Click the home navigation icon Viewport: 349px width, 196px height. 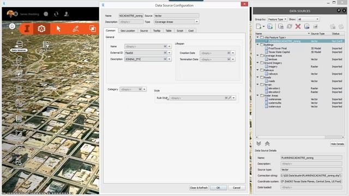(12, 26)
